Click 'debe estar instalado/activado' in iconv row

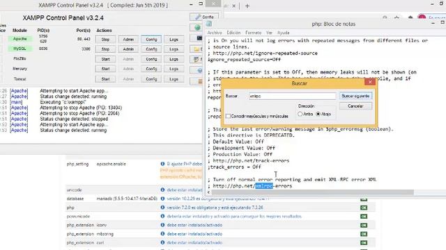194,225
